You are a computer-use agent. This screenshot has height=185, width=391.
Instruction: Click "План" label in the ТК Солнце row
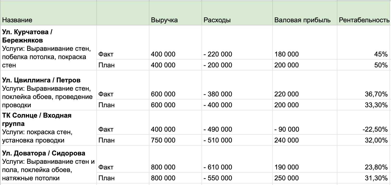(106, 140)
